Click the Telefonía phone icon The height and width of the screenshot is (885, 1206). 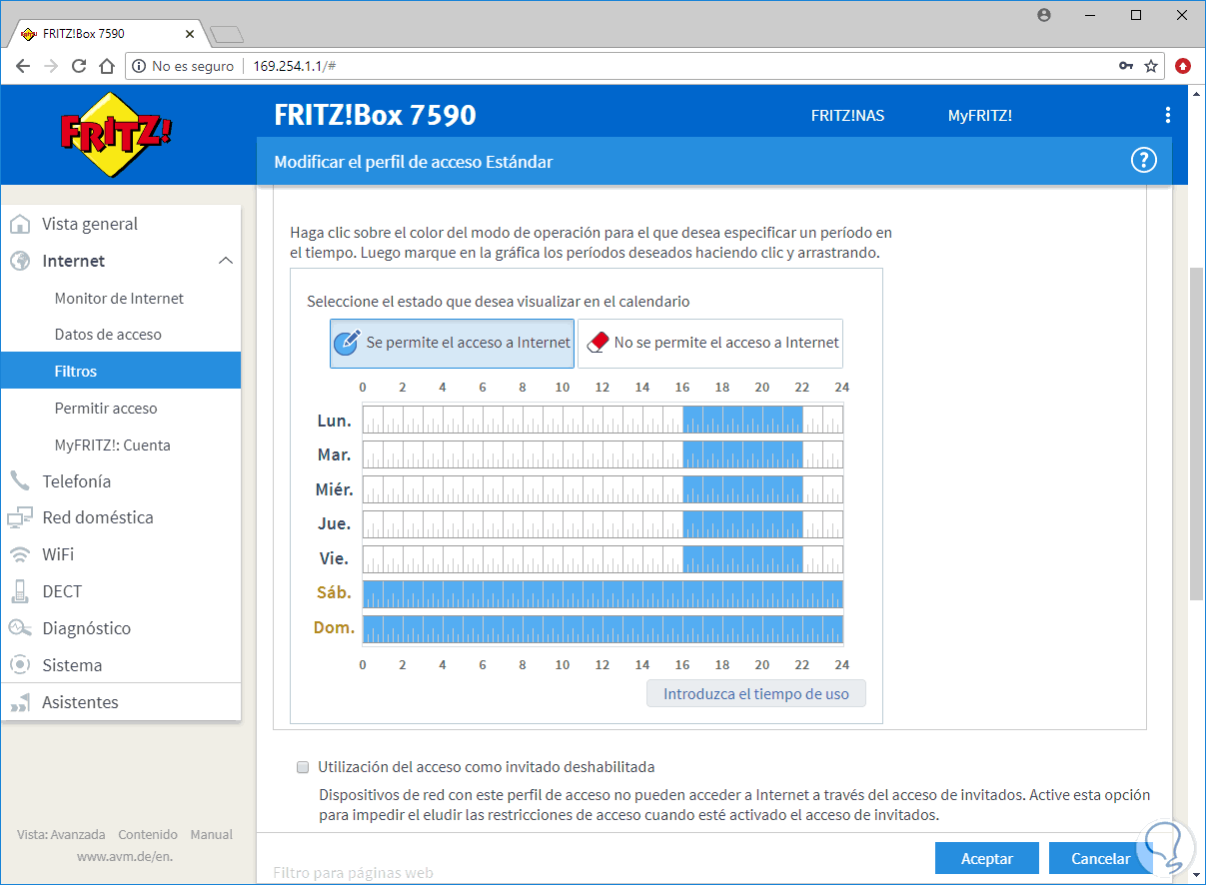pyautogui.click(x=19, y=481)
